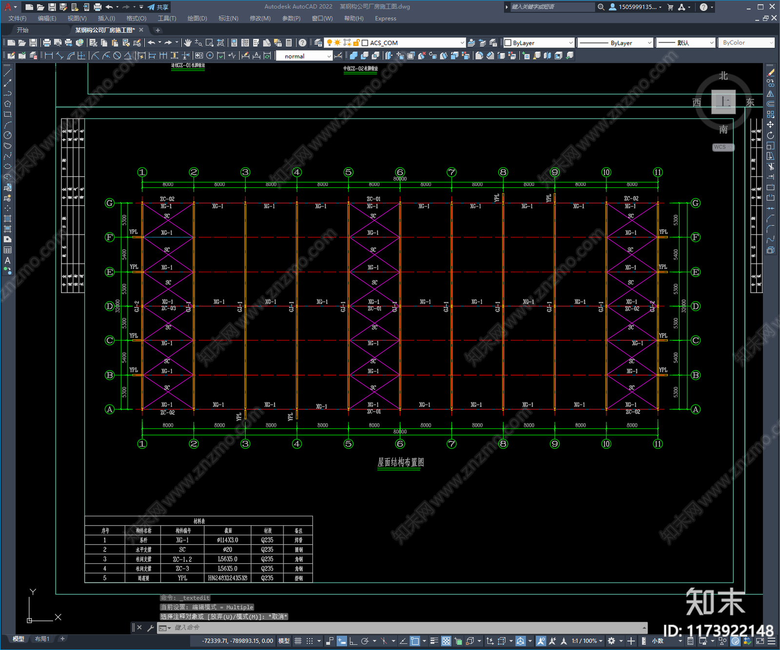
Task: Click the Save icon in the Quick Access toolbar
Action: coord(52,7)
